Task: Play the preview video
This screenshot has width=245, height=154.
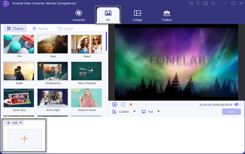Action: 115,105
